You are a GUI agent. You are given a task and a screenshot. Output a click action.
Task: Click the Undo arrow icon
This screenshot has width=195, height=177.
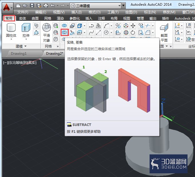(x=53, y=5)
